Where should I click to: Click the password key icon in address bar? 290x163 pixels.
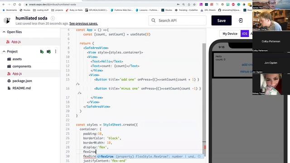pyautogui.click(x=178, y=5)
